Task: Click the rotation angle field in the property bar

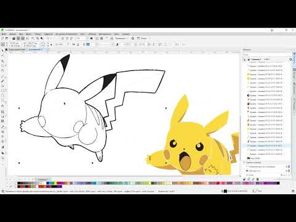Action: pyautogui.click(x=61, y=44)
